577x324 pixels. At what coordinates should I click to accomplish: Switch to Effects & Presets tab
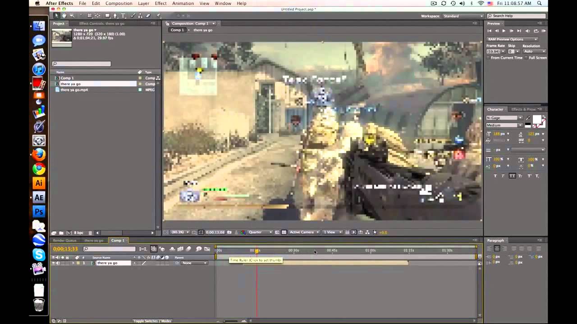523,109
